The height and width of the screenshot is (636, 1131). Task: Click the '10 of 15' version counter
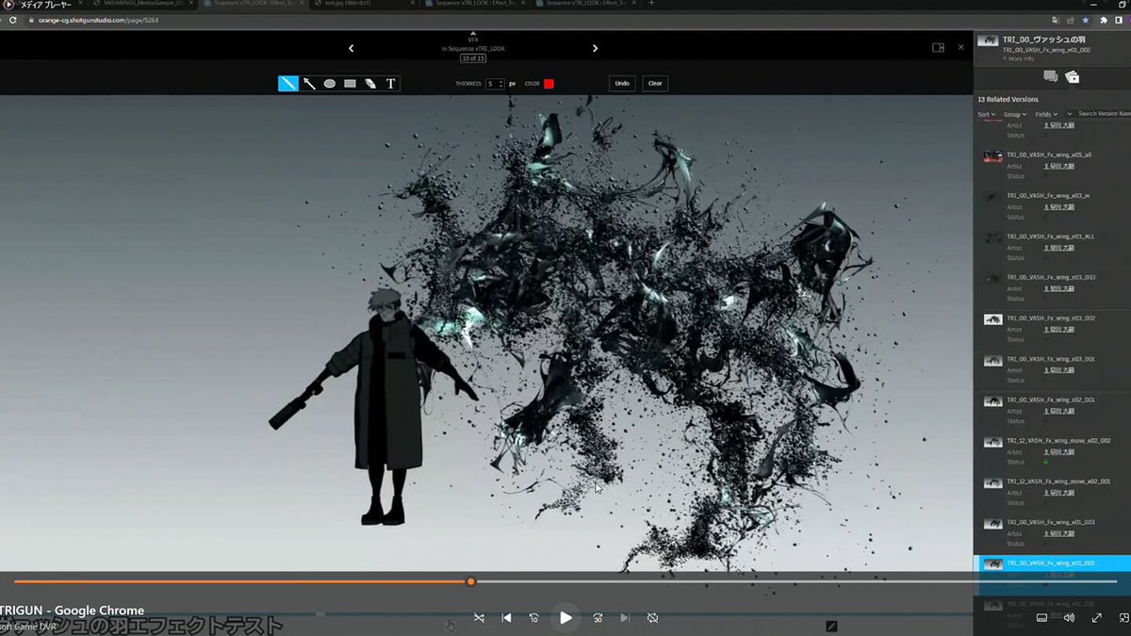[473, 58]
